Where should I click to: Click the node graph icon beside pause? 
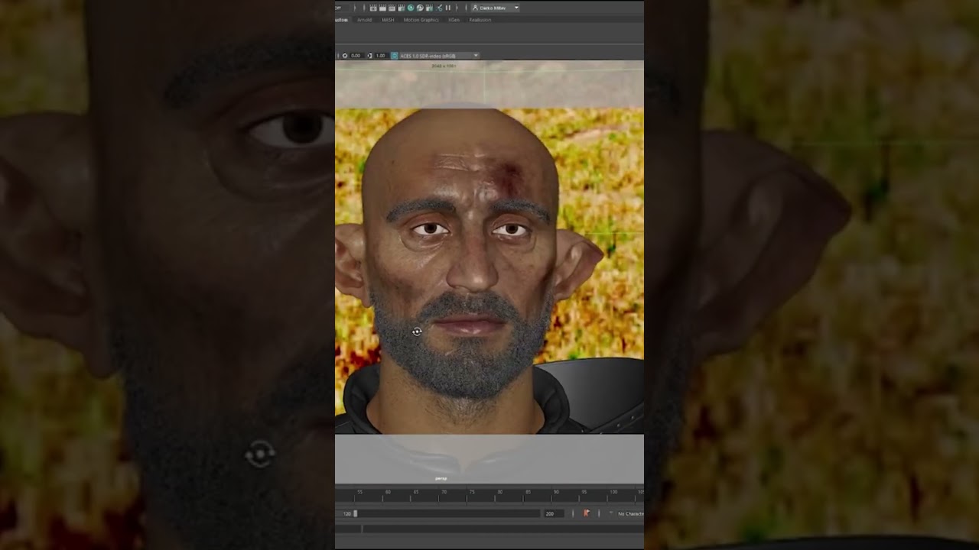pos(439,8)
